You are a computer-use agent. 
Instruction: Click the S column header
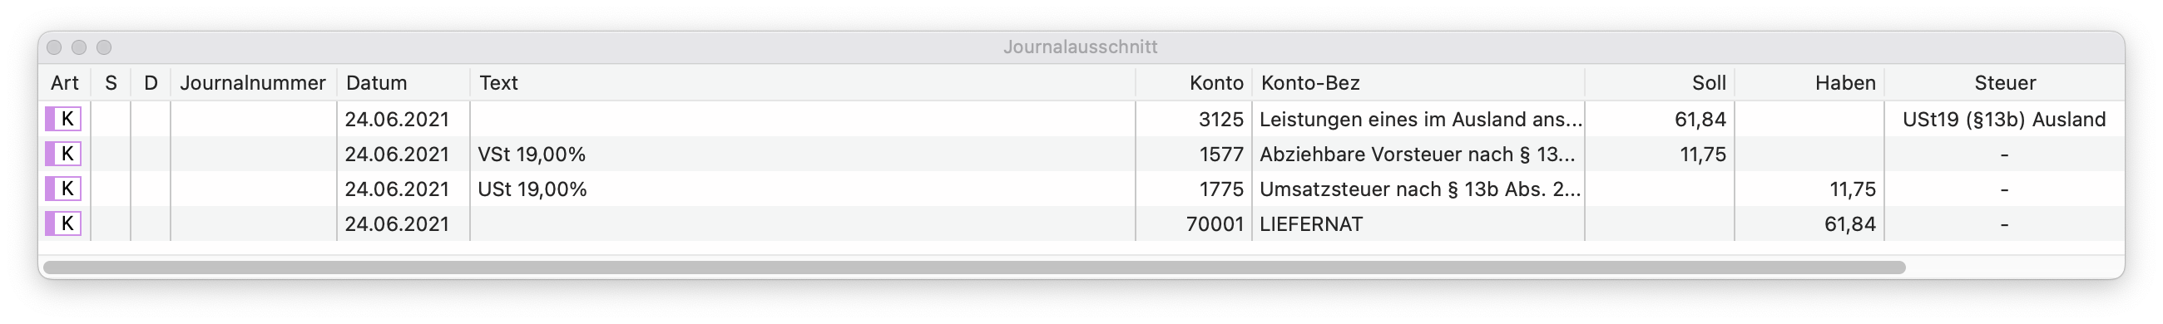point(111,83)
